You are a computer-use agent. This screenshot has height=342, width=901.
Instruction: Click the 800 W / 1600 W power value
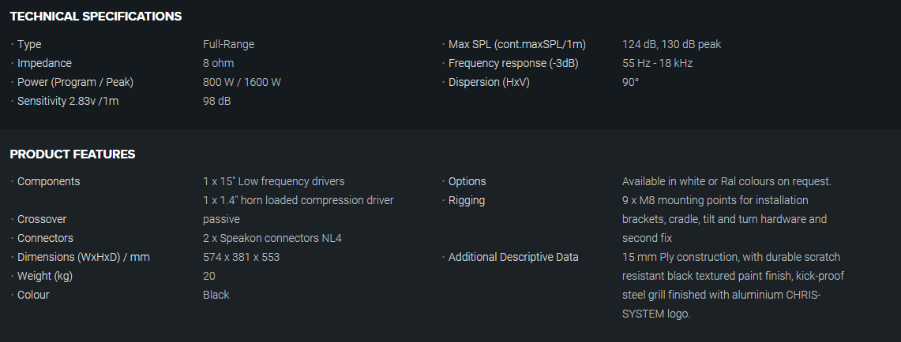point(242,82)
